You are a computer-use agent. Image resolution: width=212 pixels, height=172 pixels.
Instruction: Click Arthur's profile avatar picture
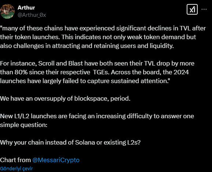[7, 11]
